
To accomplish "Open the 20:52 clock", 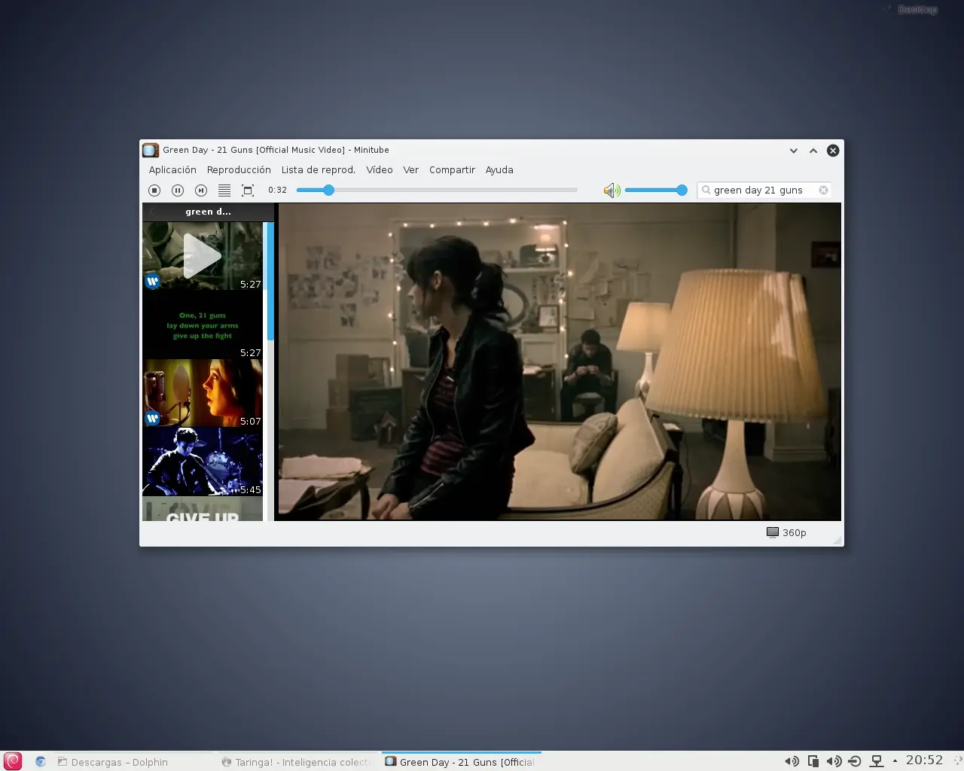I will click(925, 760).
